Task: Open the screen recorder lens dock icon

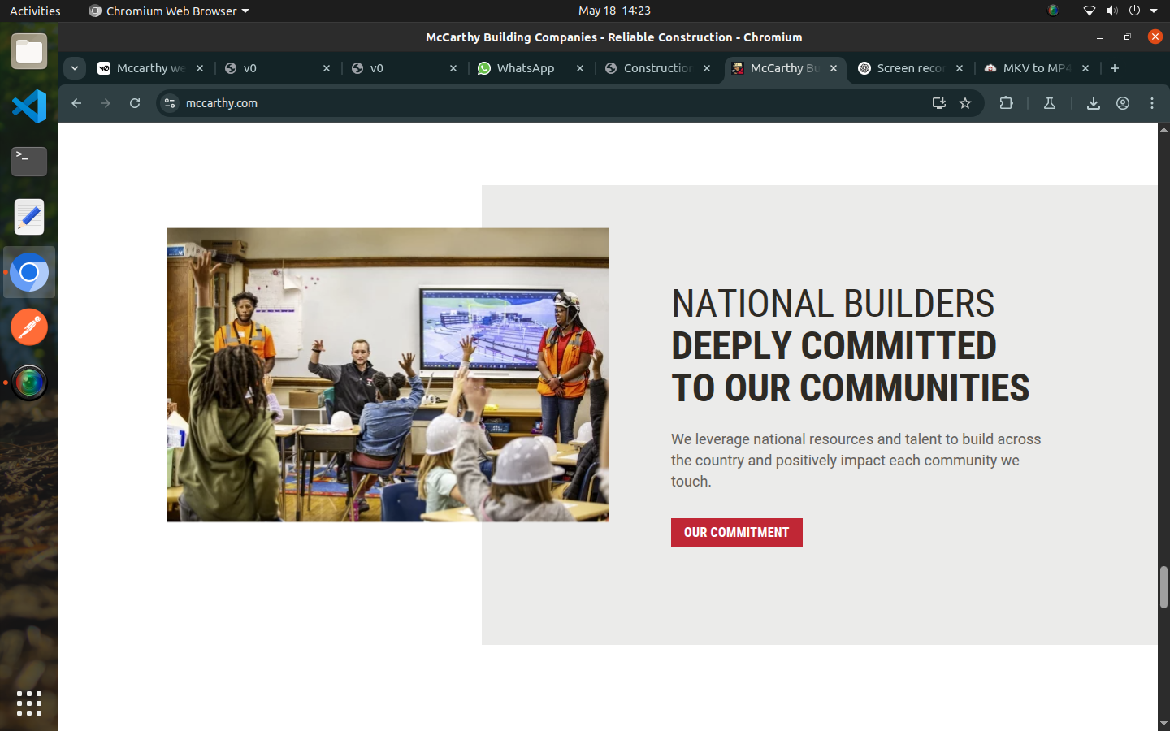Action: click(29, 383)
